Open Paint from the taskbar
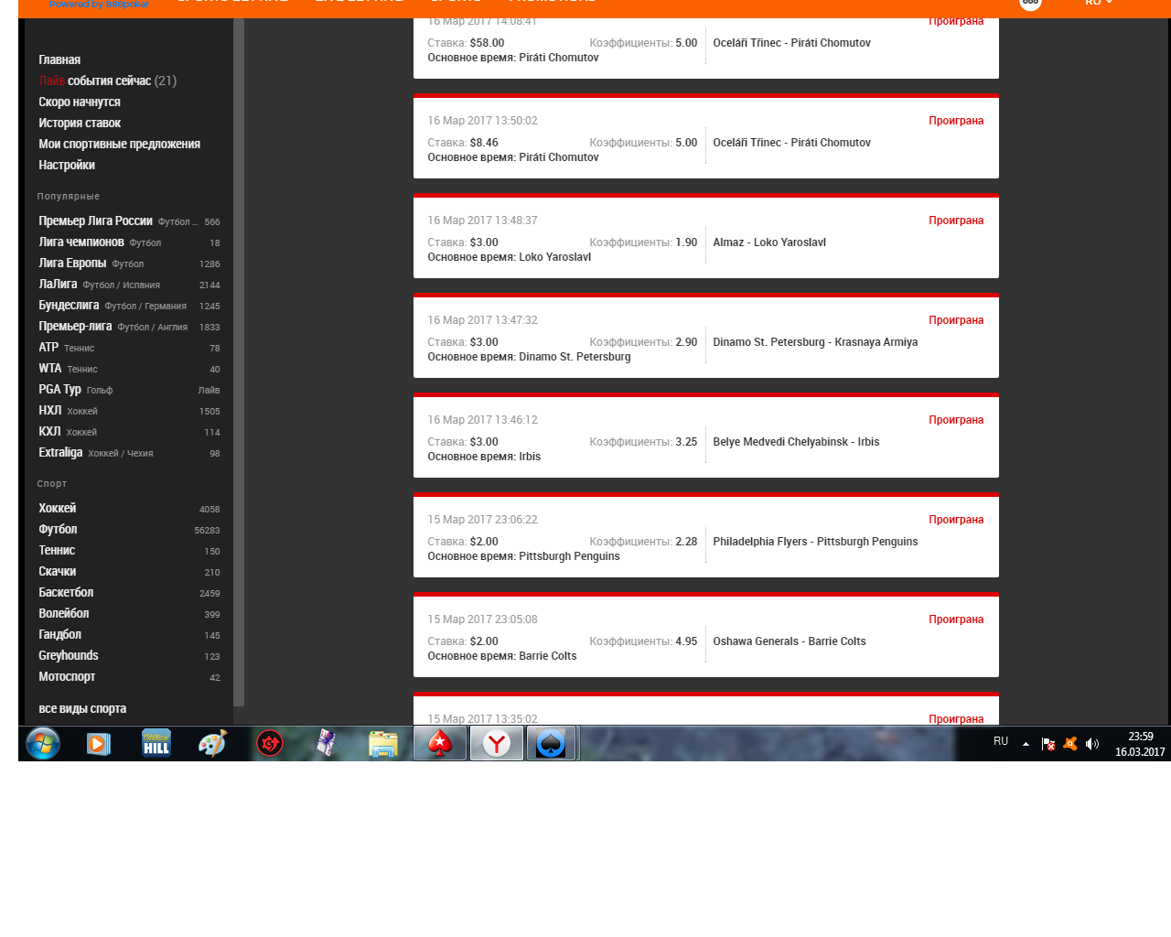The width and height of the screenshot is (1171, 937). pyautogui.click(x=212, y=744)
